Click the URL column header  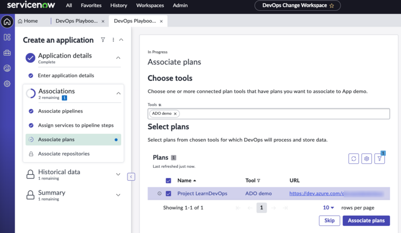point(295,181)
